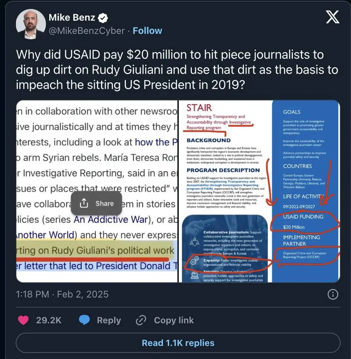Open the highlighted Rudy Giuliani article image

[97, 192]
